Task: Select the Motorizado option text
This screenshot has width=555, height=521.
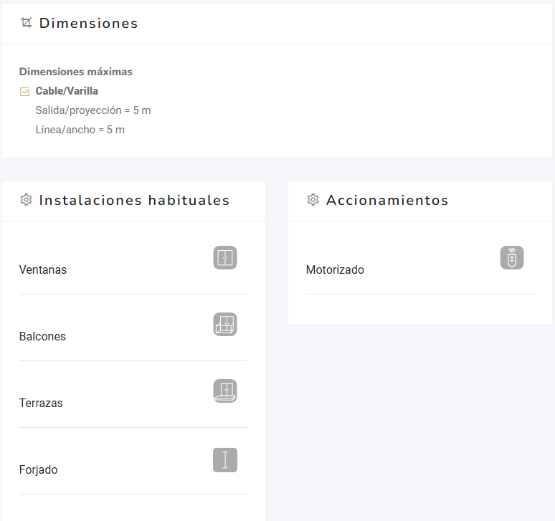Action: [x=335, y=270]
